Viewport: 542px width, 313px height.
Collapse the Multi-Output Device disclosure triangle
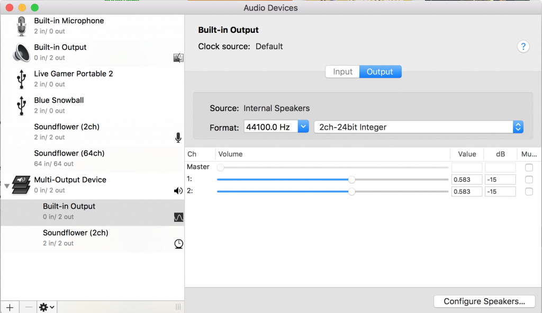[x=6, y=186]
